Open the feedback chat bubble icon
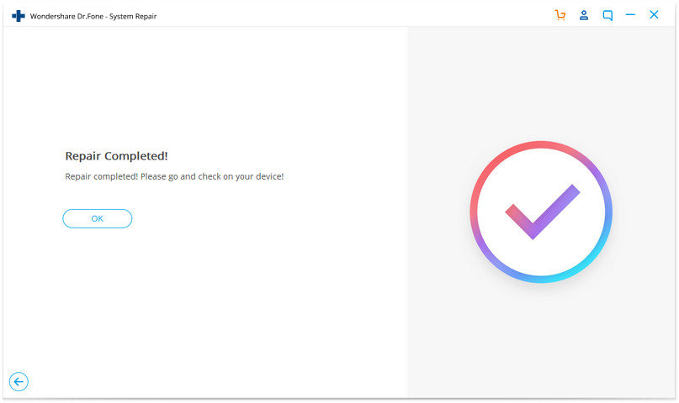The height and width of the screenshot is (403, 679). [x=607, y=16]
